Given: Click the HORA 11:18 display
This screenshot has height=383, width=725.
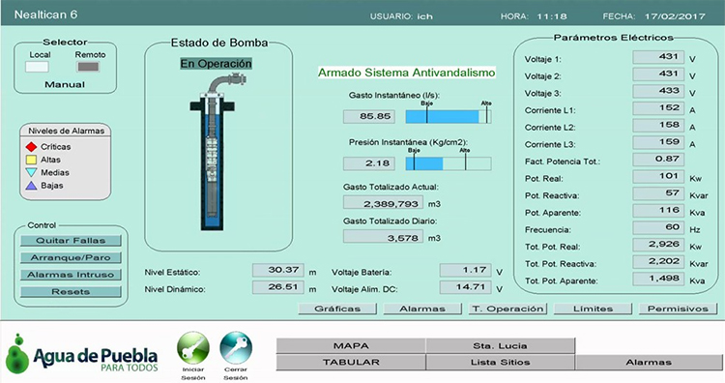Looking at the screenshot, I should 534,16.
